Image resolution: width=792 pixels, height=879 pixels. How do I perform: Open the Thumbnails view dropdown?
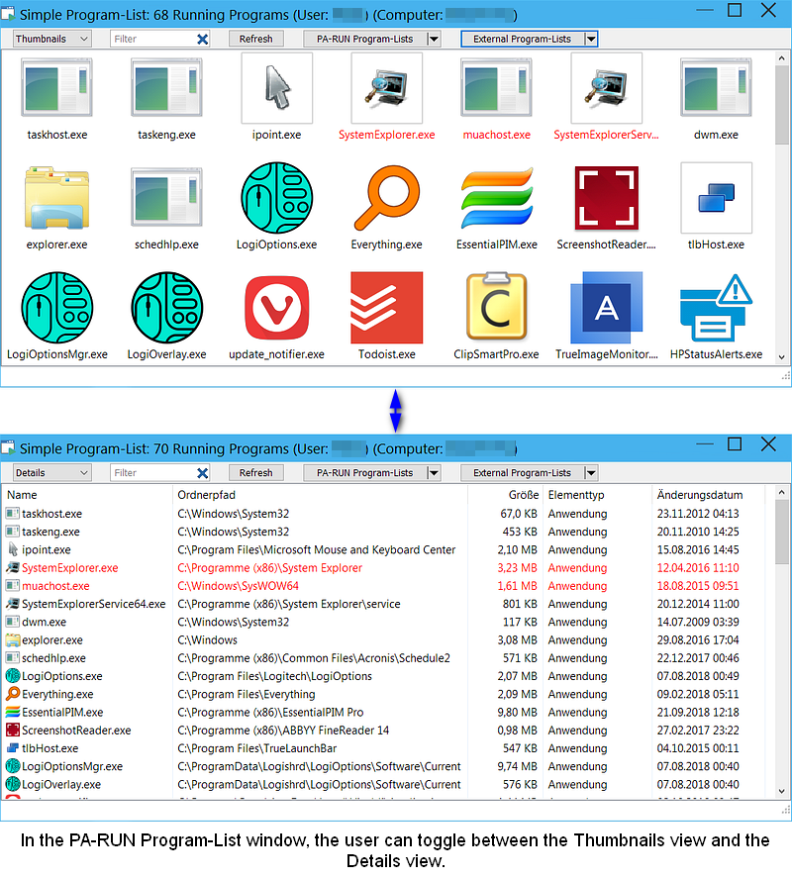(x=52, y=39)
